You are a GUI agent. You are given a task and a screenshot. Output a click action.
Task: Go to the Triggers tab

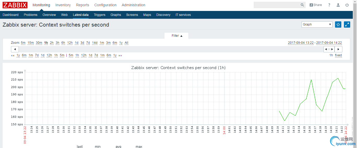coord(100,15)
